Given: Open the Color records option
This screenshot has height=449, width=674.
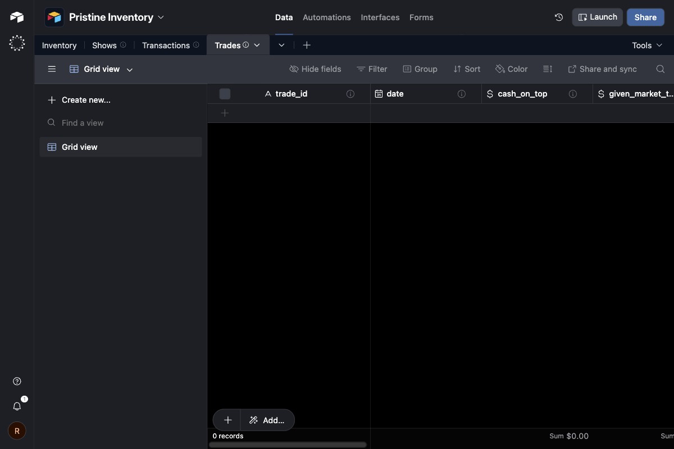Looking at the screenshot, I should coord(511,69).
